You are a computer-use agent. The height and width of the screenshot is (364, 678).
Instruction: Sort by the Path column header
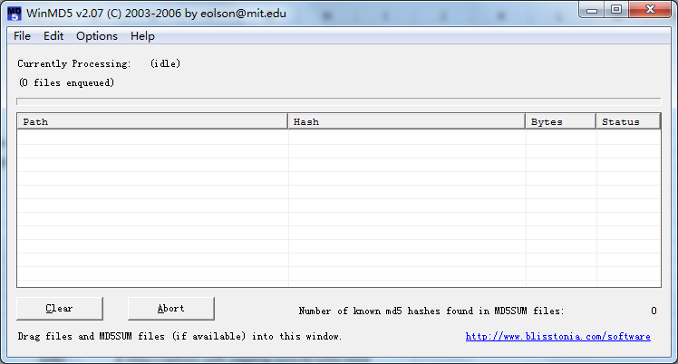pos(152,121)
